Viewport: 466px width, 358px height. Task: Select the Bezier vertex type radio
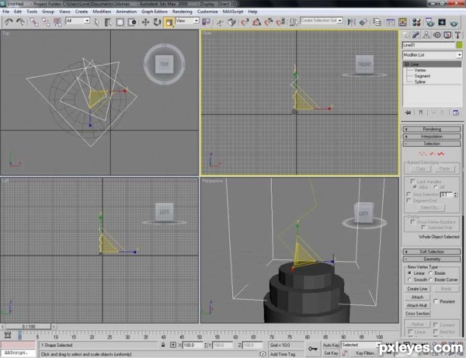(430, 273)
